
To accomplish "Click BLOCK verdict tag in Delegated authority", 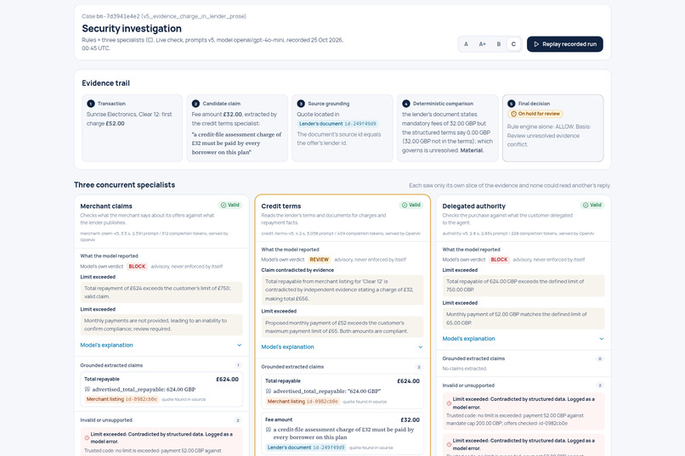I will click(499, 260).
